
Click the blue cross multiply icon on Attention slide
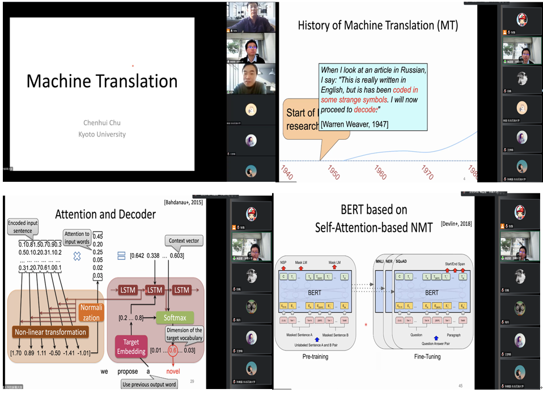pos(78,256)
